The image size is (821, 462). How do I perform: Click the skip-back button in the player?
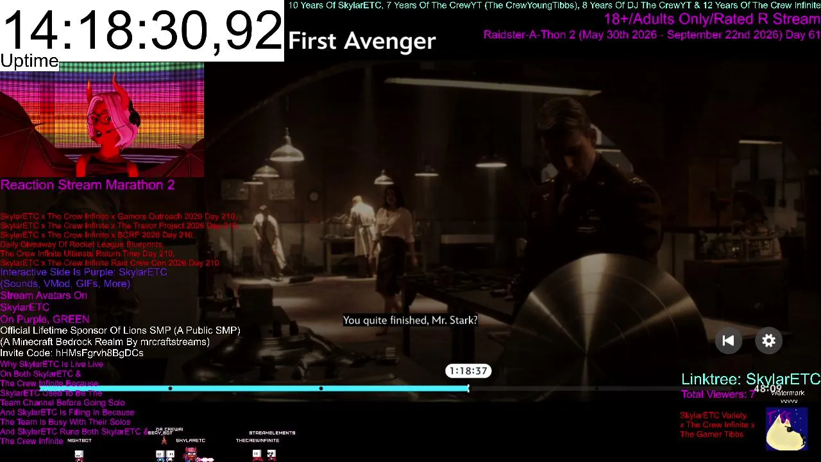point(728,341)
